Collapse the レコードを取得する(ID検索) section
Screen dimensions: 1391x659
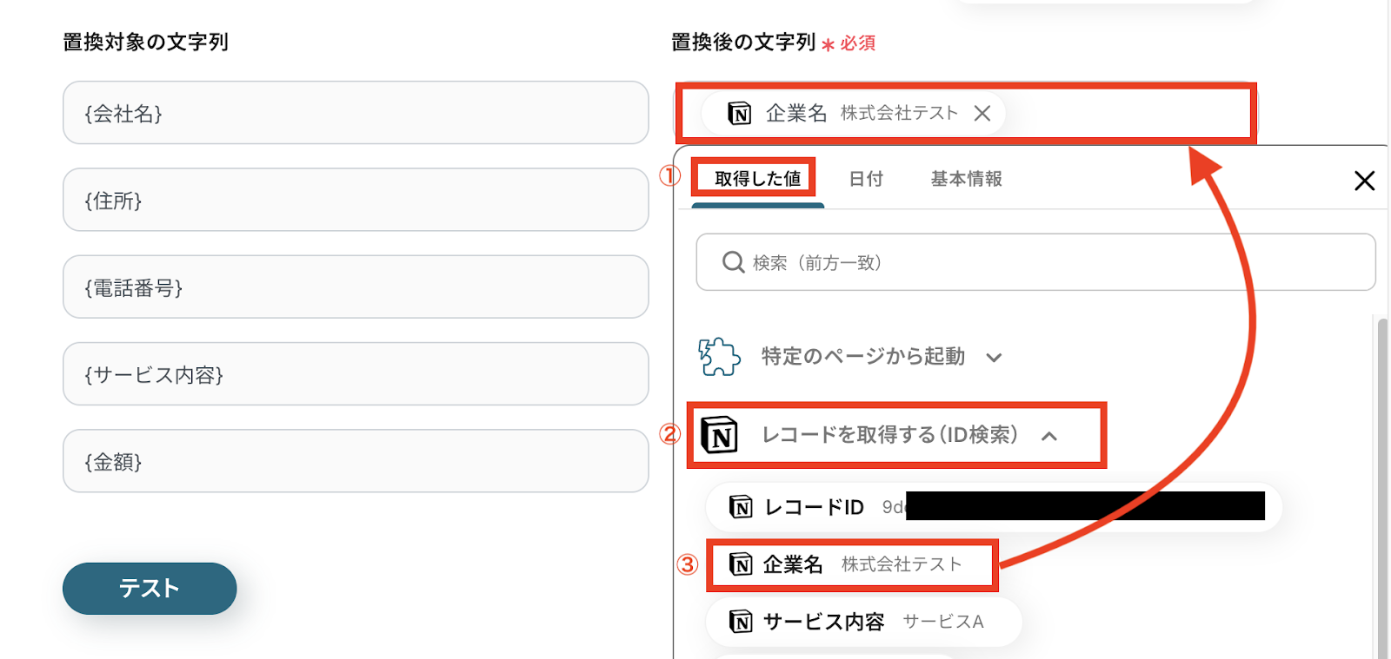(1049, 436)
